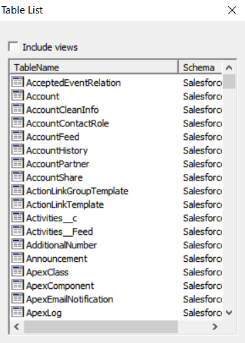Enable the Include views checkbox

14,47
